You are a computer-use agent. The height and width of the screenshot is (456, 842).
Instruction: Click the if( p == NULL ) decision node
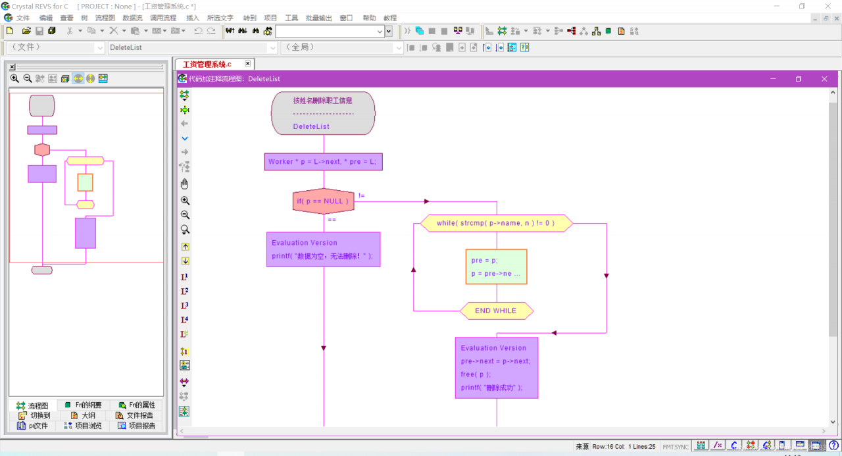pos(323,201)
